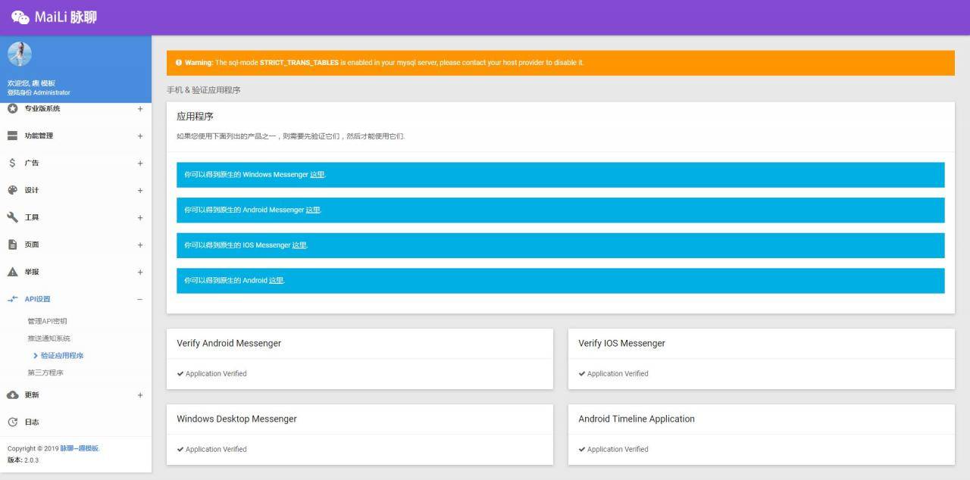The height and width of the screenshot is (480, 970).
Task: Click the warning triangle 举报 icon
Action: [12, 272]
